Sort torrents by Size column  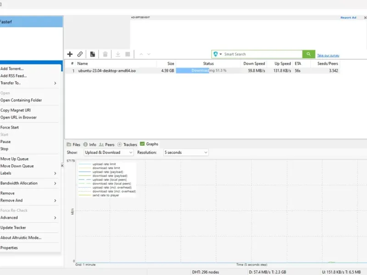point(171,64)
